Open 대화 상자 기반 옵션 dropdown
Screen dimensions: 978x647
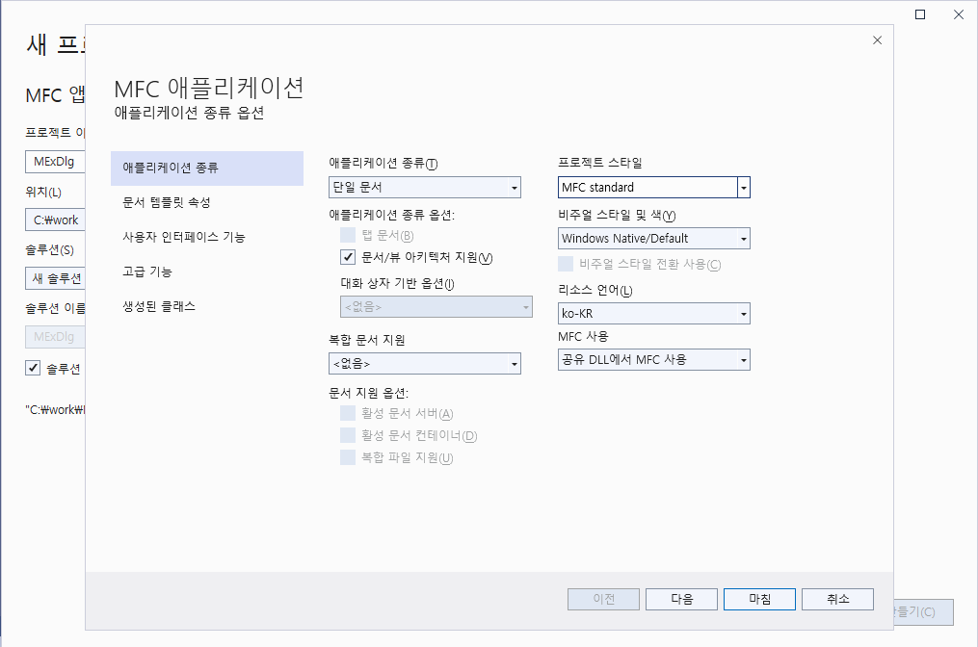[x=436, y=307]
